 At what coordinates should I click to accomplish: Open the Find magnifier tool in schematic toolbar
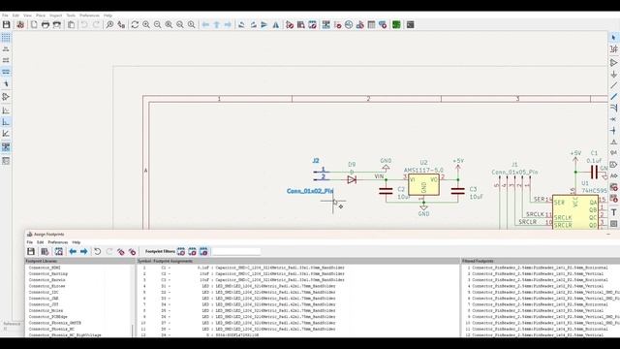tap(109, 24)
